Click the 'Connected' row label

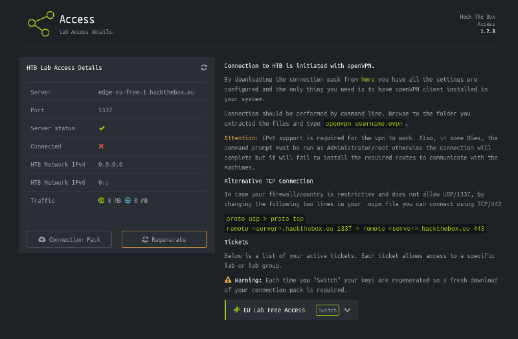(x=46, y=146)
